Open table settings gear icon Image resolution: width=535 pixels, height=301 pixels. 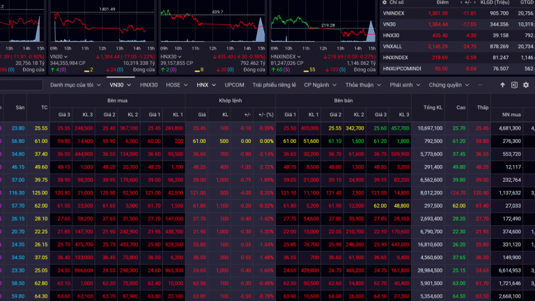(x=526, y=85)
